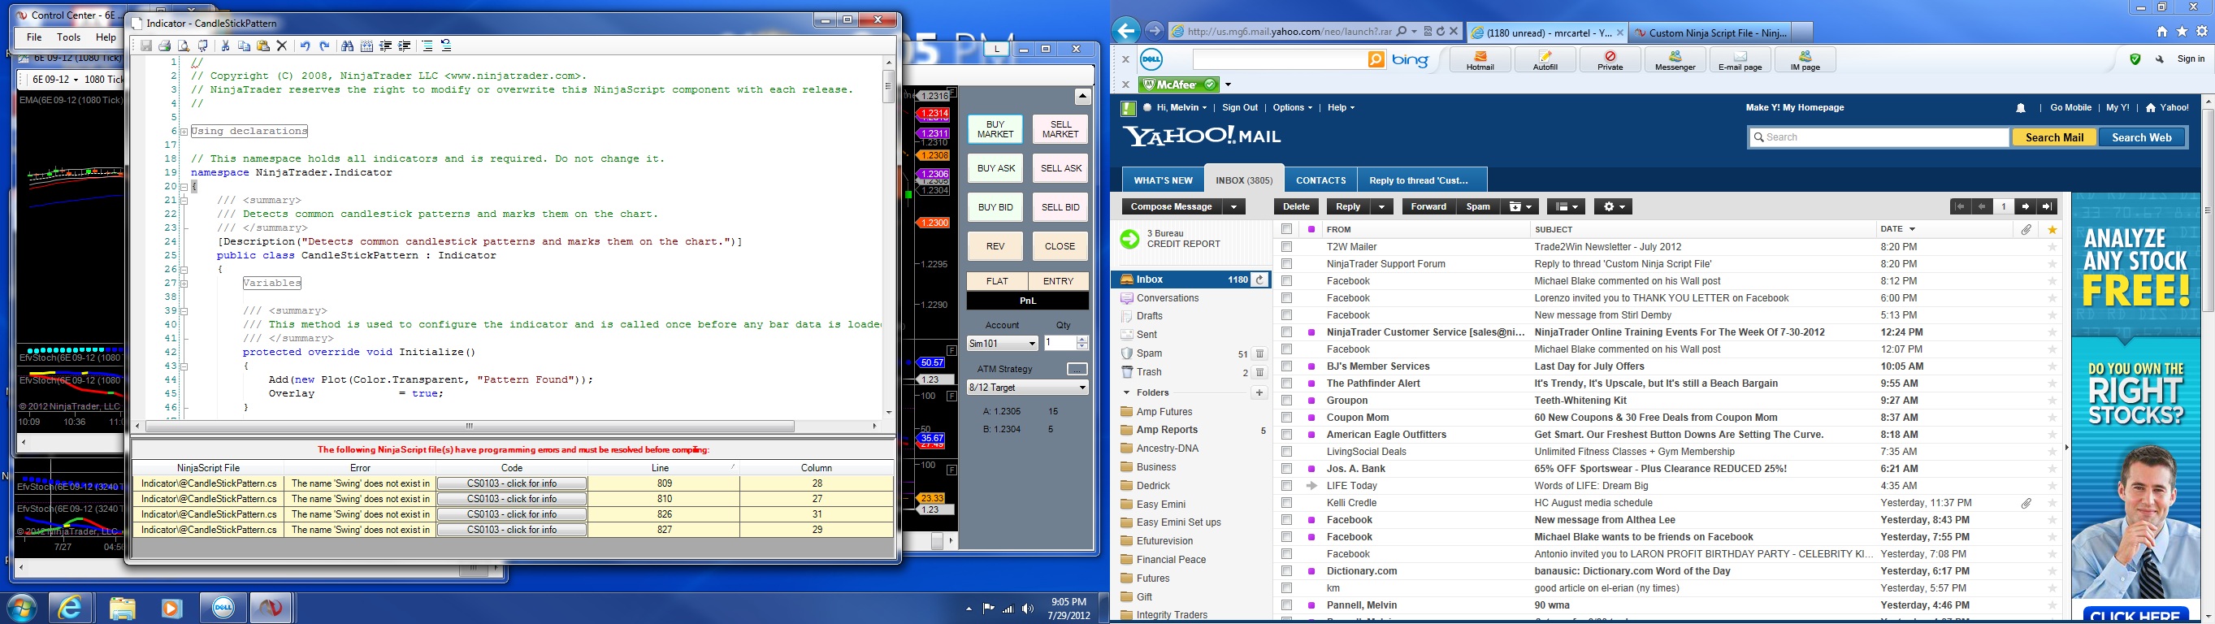2215x624 pixels.
Task: Click the Paste clipboard icon in editor
Action: pos(263,46)
